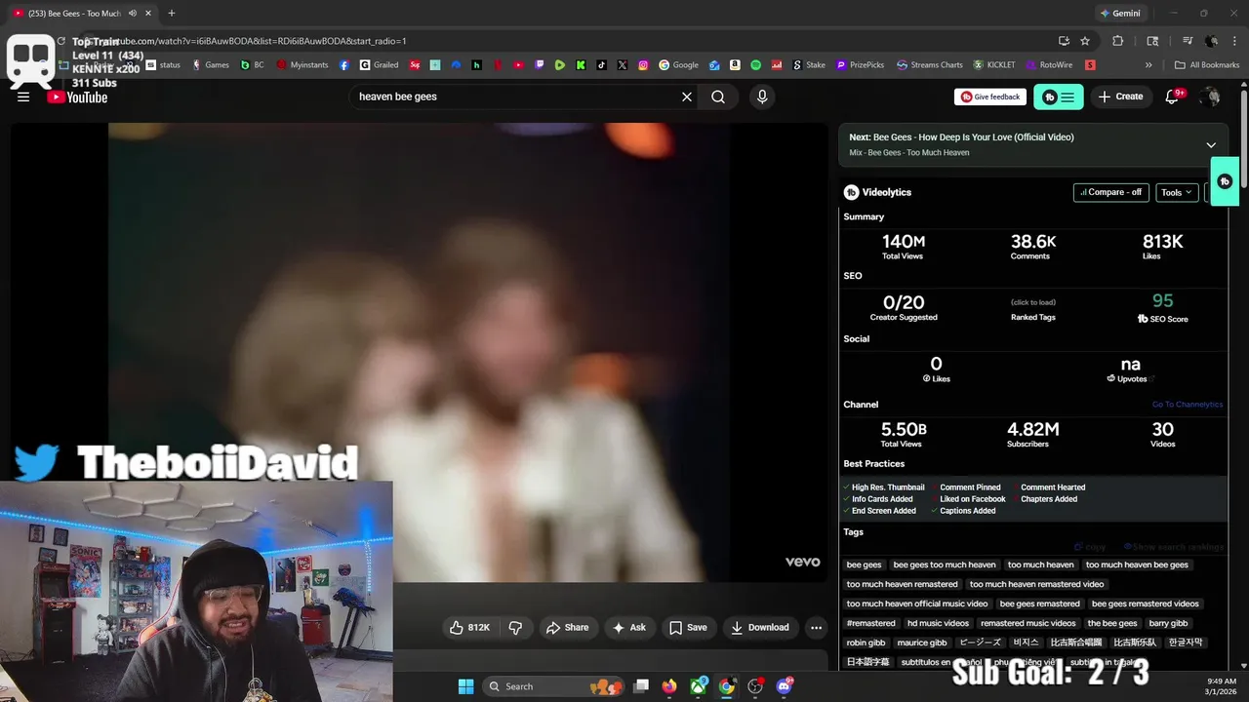This screenshot has height=702, width=1249.
Task: Open the Streams Charts bookmark
Action: pyautogui.click(x=930, y=65)
